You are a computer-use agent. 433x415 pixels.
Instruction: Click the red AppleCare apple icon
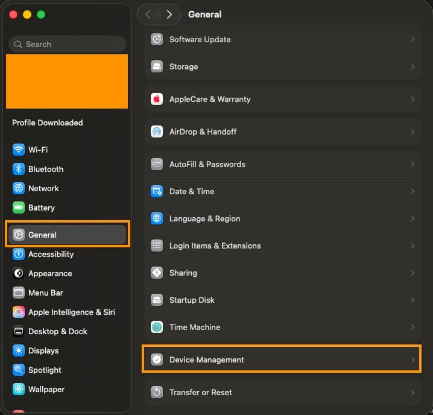pos(157,99)
